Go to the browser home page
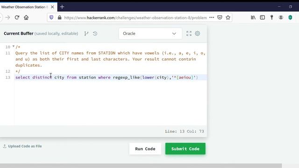Screen dimensions: 299x168 [x=26, y=18]
